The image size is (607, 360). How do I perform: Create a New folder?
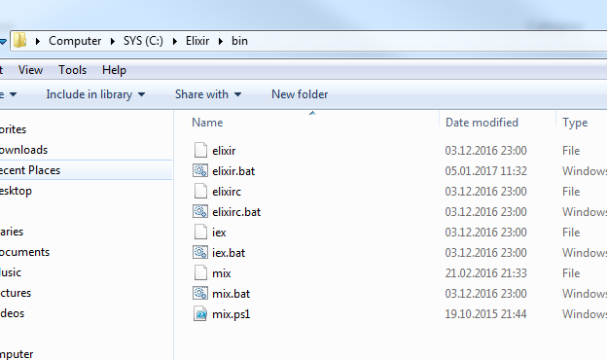(300, 94)
